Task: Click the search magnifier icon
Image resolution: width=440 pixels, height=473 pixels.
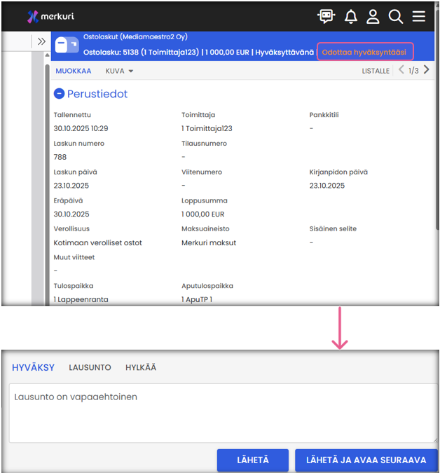Action: [396, 16]
